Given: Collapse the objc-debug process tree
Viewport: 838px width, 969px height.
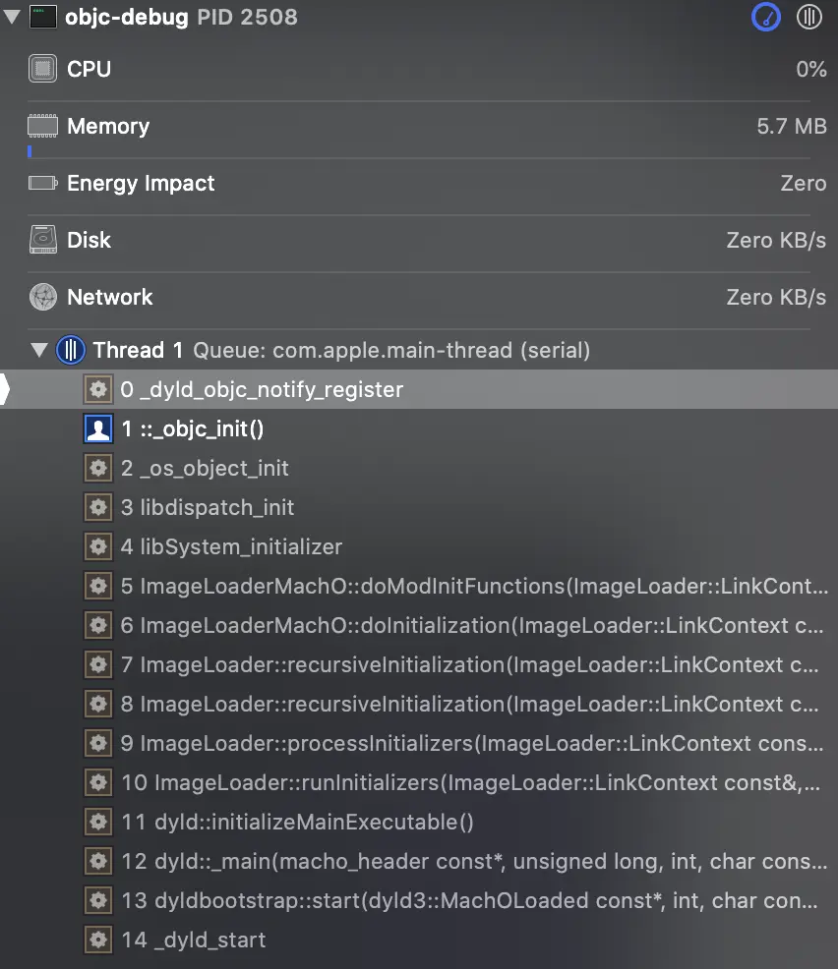Looking at the screenshot, I should (x=12, y=18).
